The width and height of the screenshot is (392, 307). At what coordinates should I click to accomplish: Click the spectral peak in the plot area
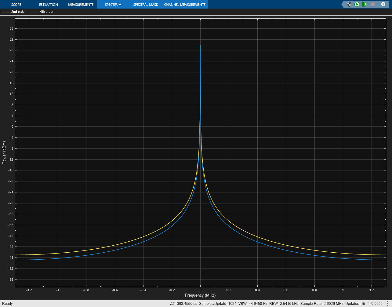[x=201, y=46]
